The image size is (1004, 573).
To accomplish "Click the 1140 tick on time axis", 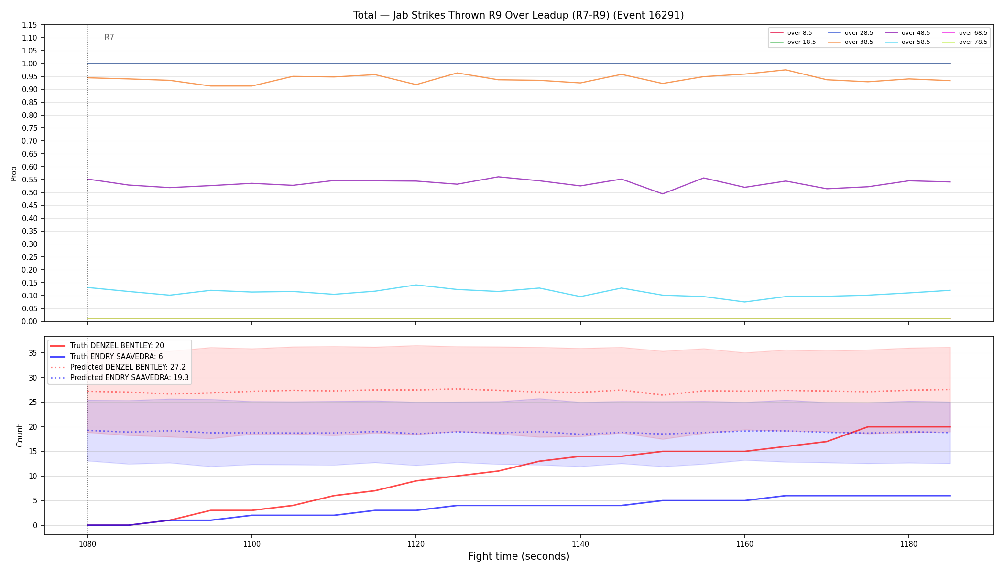I will 580,544.
